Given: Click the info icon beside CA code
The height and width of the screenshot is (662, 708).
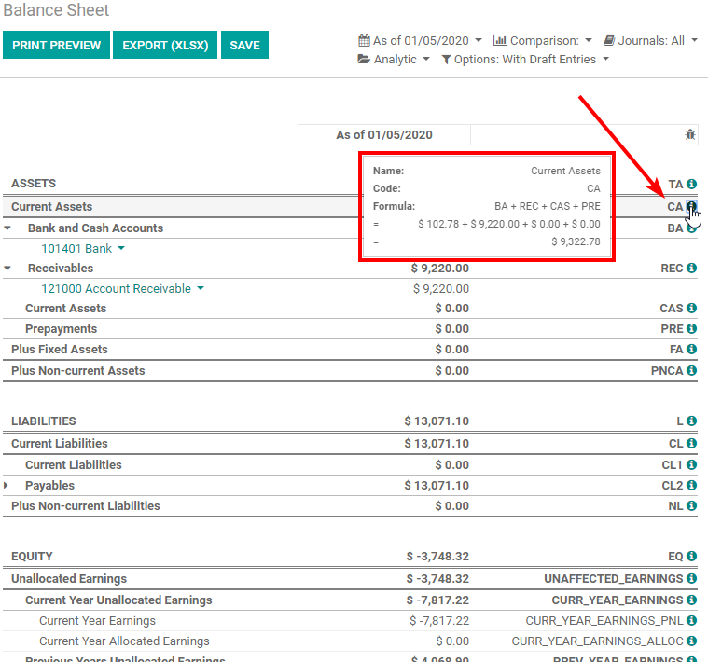Looking at the screenshot, I should point(691,206).
